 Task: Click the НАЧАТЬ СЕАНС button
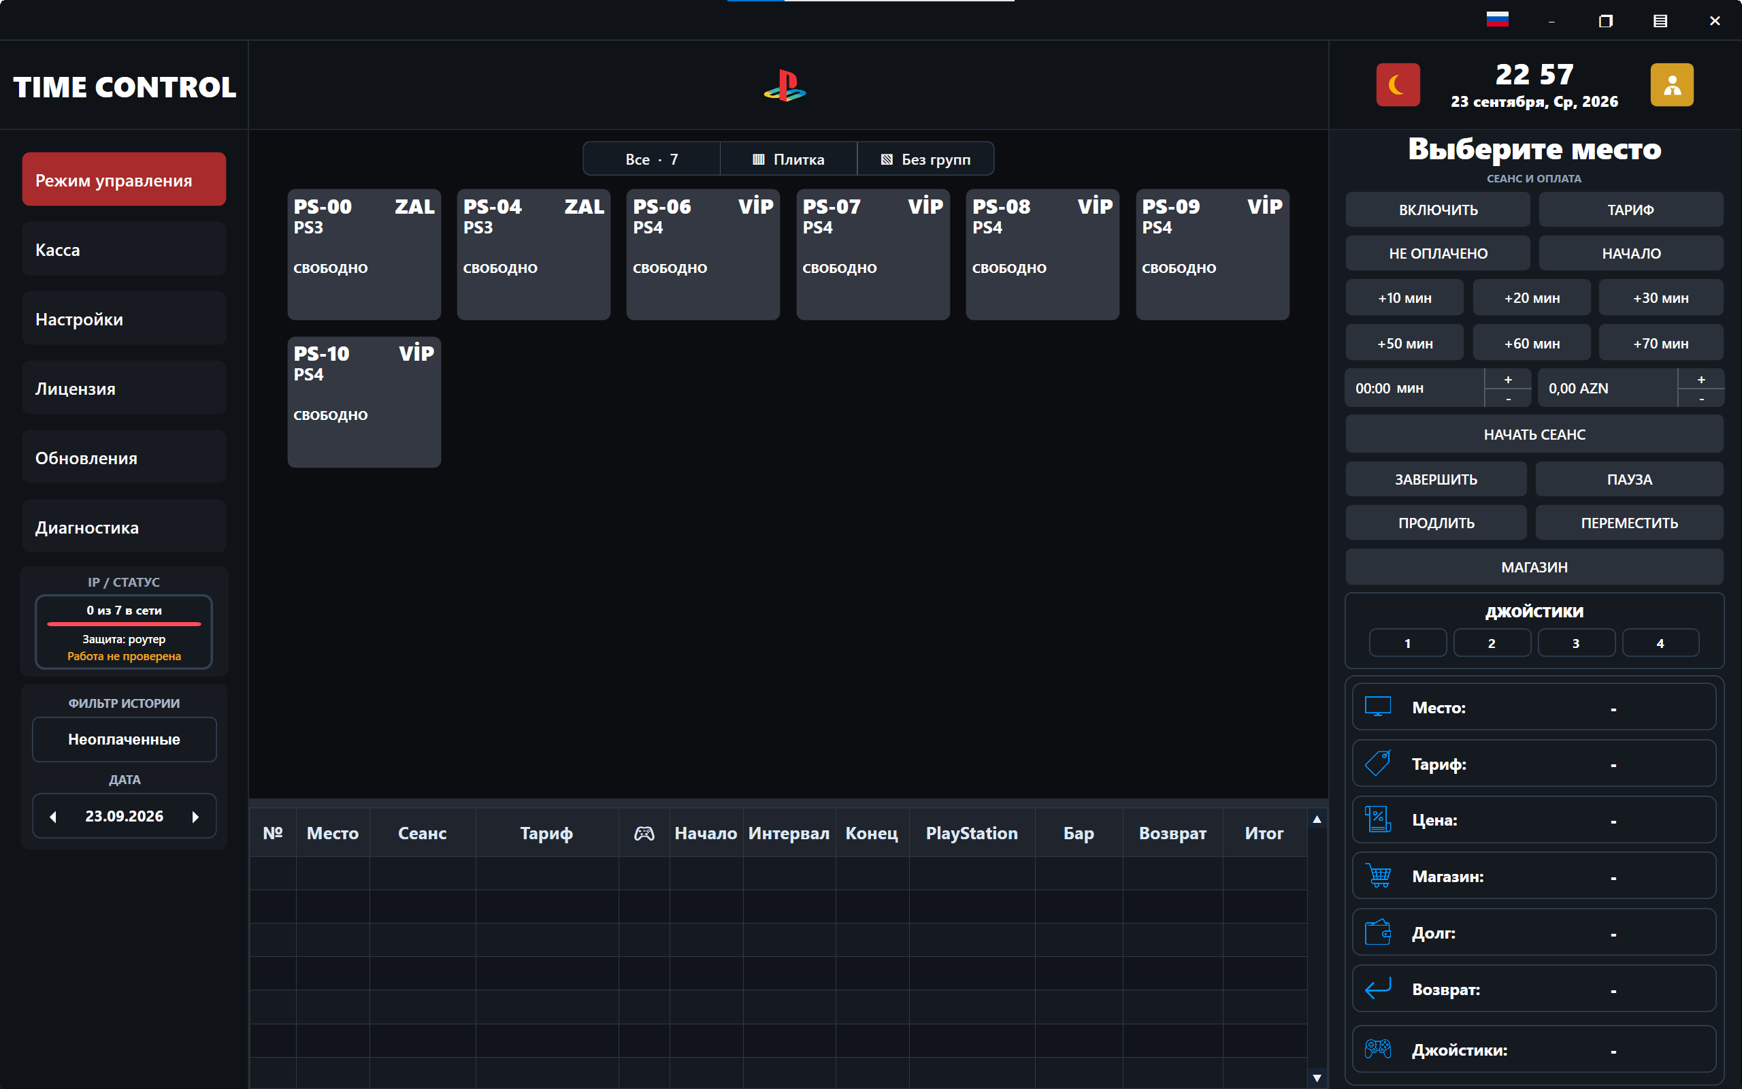1534,434
